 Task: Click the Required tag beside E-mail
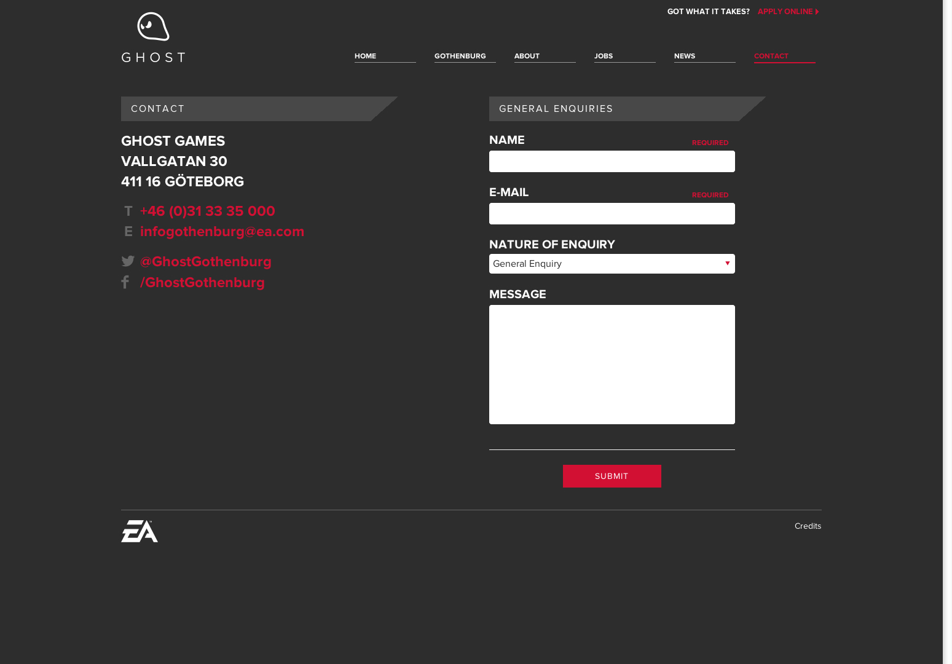710,195
